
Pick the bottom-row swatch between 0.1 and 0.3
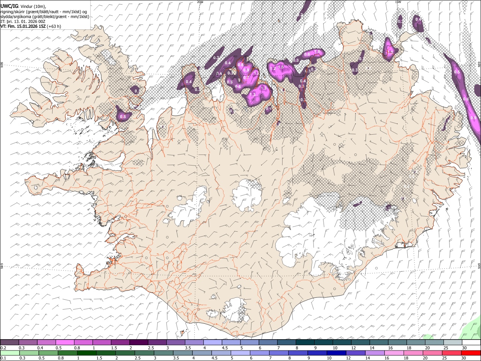click(9, 353)
